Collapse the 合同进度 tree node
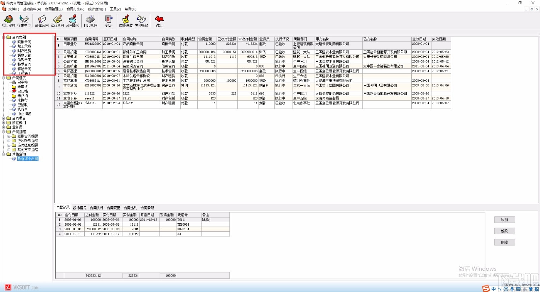Image resolution: width=540 pixels, height=292 pixels. point(4,78)
